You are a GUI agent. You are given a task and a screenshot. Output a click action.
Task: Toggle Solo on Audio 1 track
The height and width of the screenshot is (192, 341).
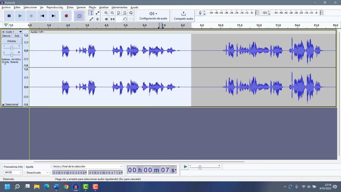coord(17,36)
